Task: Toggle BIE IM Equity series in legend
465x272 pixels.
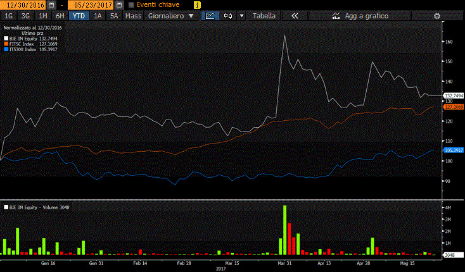Action: (x=6, y=39)
